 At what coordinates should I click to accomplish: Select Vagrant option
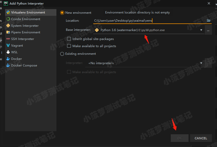[31, 45]
